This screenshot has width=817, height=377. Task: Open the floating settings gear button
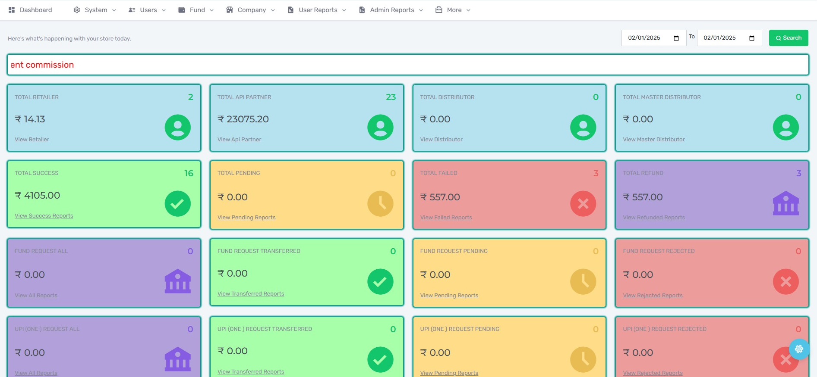click(799, 349)
